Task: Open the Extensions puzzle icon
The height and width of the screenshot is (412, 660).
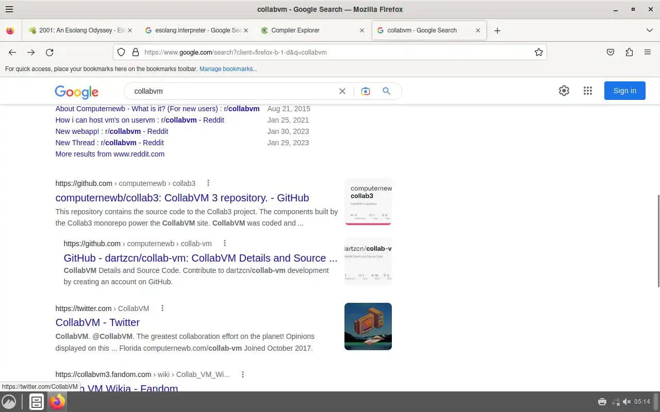Action: (x=629, y=52)
